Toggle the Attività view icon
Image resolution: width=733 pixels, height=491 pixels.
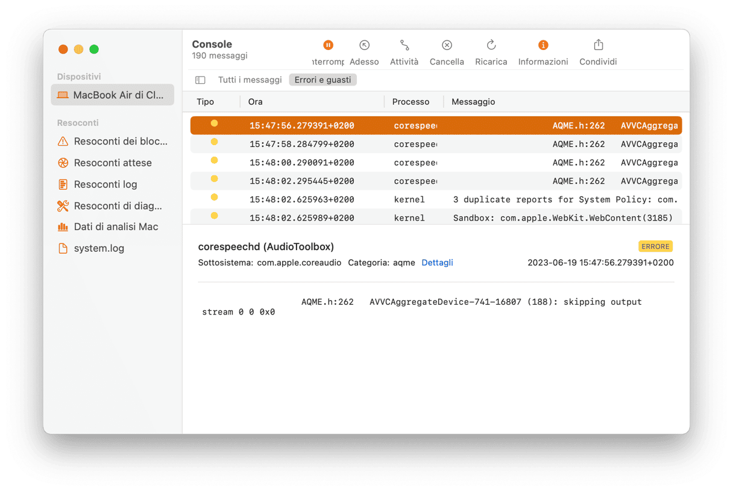tap(404, 45)
